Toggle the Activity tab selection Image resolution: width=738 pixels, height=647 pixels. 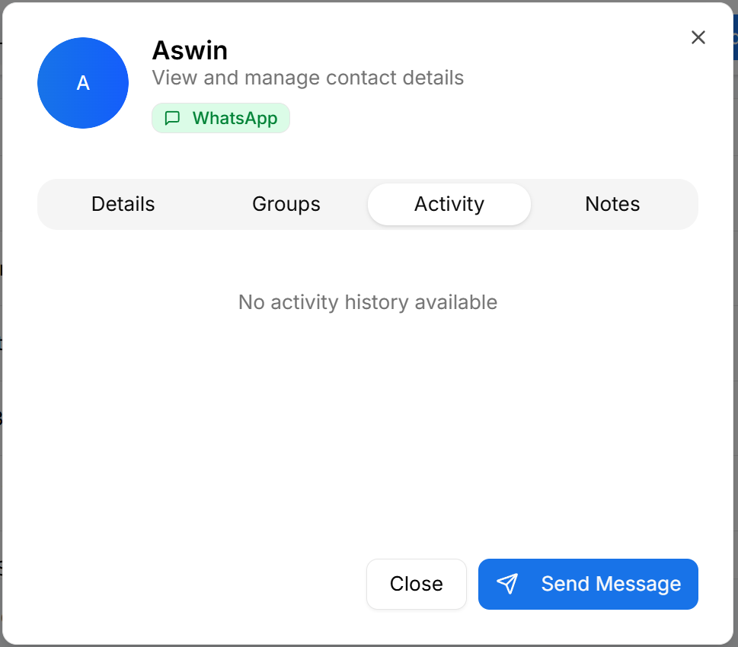pyautogui.click(x=449, y=204)
